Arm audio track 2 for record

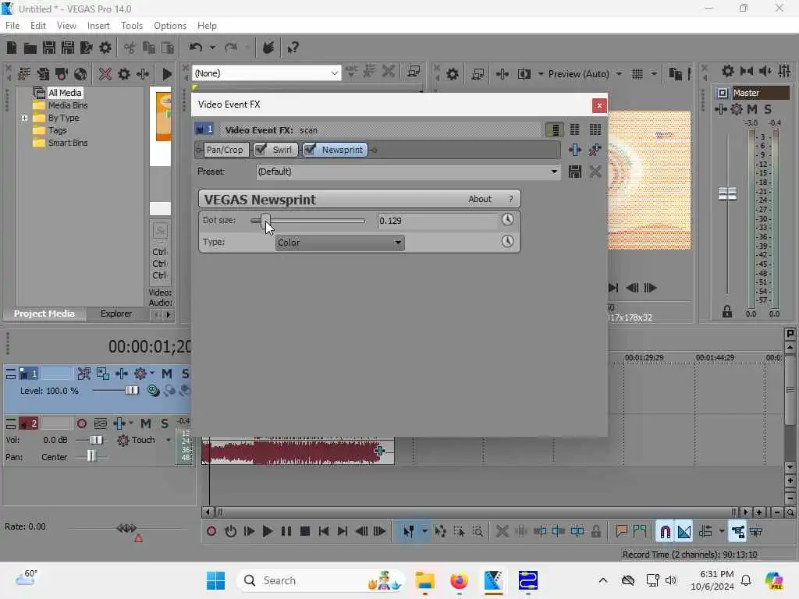(x=81, y=424)
